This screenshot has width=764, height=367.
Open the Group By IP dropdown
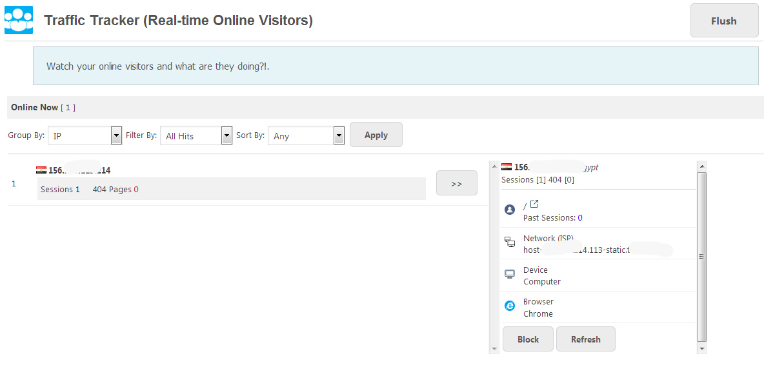coord(85,136)
